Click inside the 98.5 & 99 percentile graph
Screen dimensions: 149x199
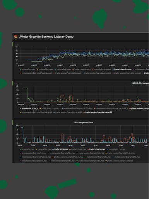pos(84,94)
